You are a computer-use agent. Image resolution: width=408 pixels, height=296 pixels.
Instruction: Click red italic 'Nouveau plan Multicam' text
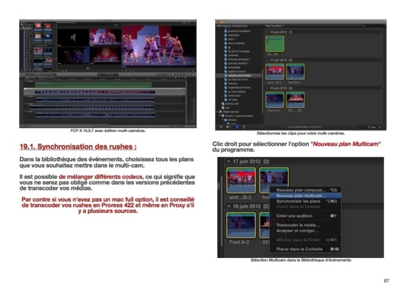[345, 144]
